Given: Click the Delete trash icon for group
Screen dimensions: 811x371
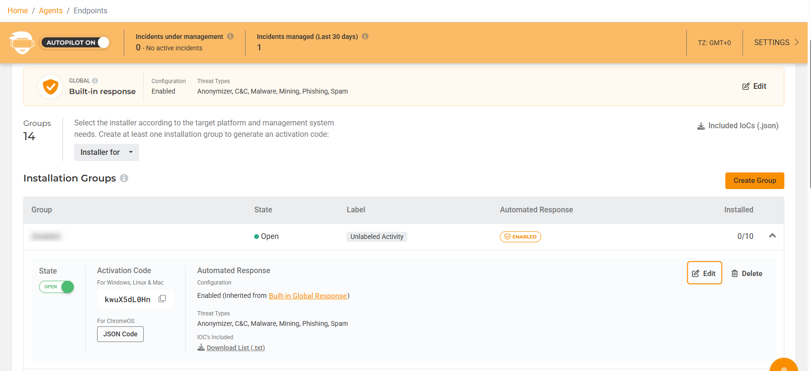Looking at the screenshot, I should [735, 274].
